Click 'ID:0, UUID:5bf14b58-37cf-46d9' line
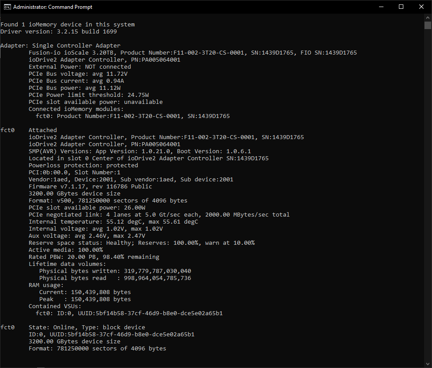The image size is (432, 368). [x=112, y=335]
